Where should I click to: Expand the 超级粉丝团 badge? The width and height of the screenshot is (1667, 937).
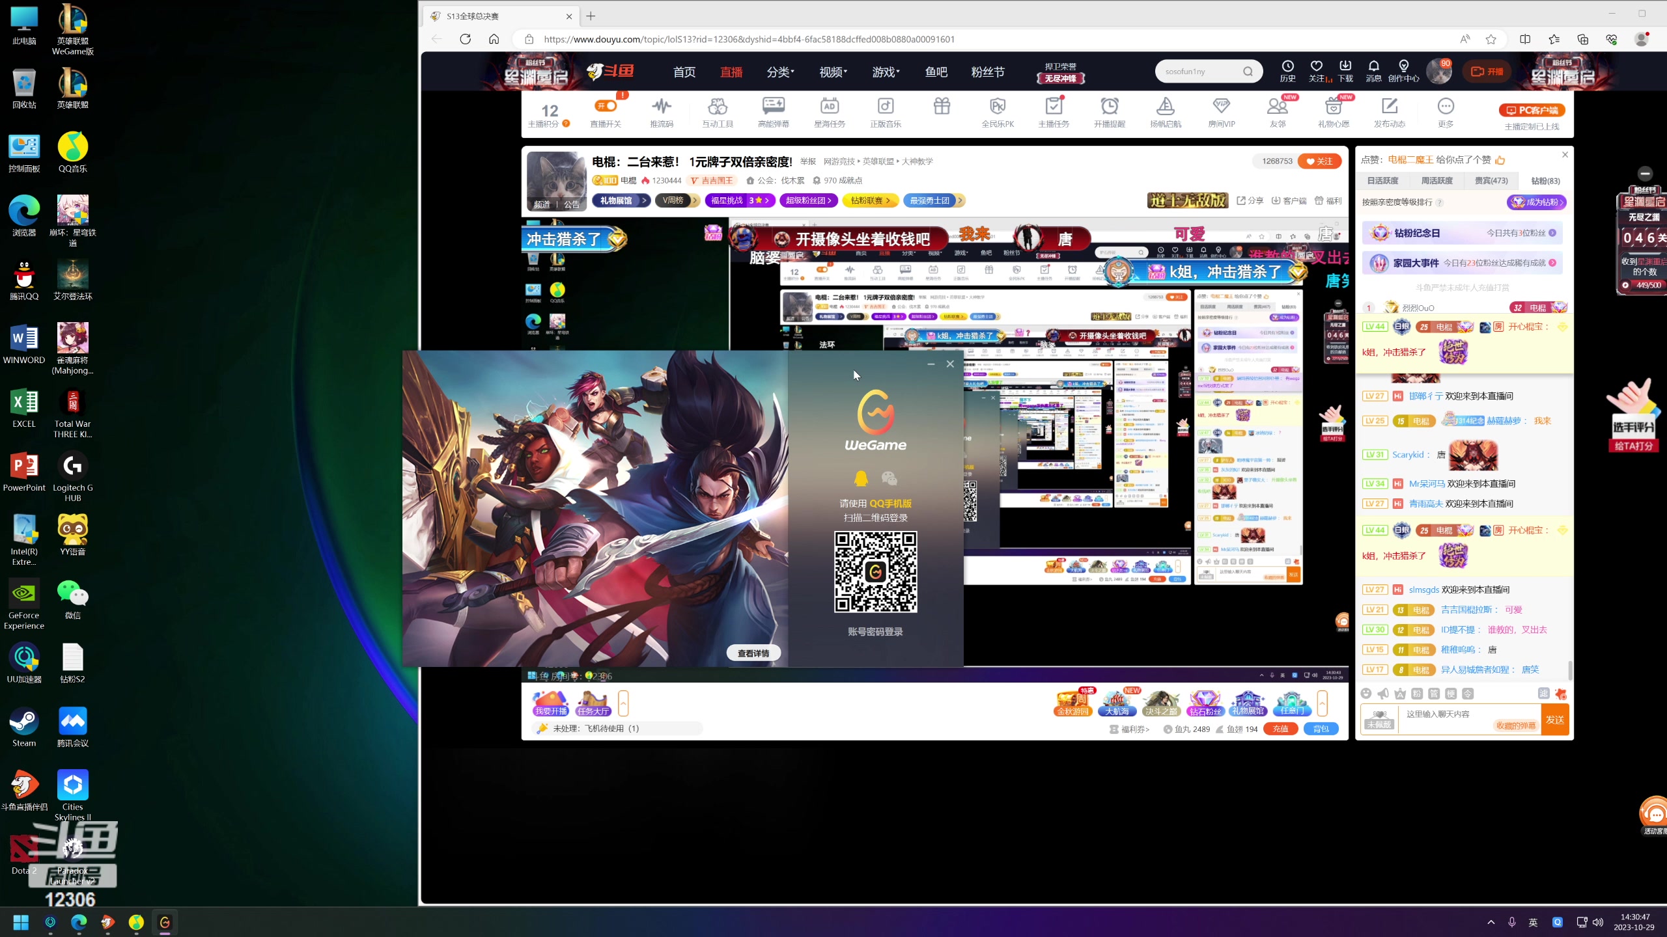pos(809,200)
